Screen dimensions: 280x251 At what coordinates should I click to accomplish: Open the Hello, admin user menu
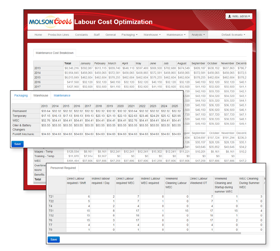tap(239, 16)
